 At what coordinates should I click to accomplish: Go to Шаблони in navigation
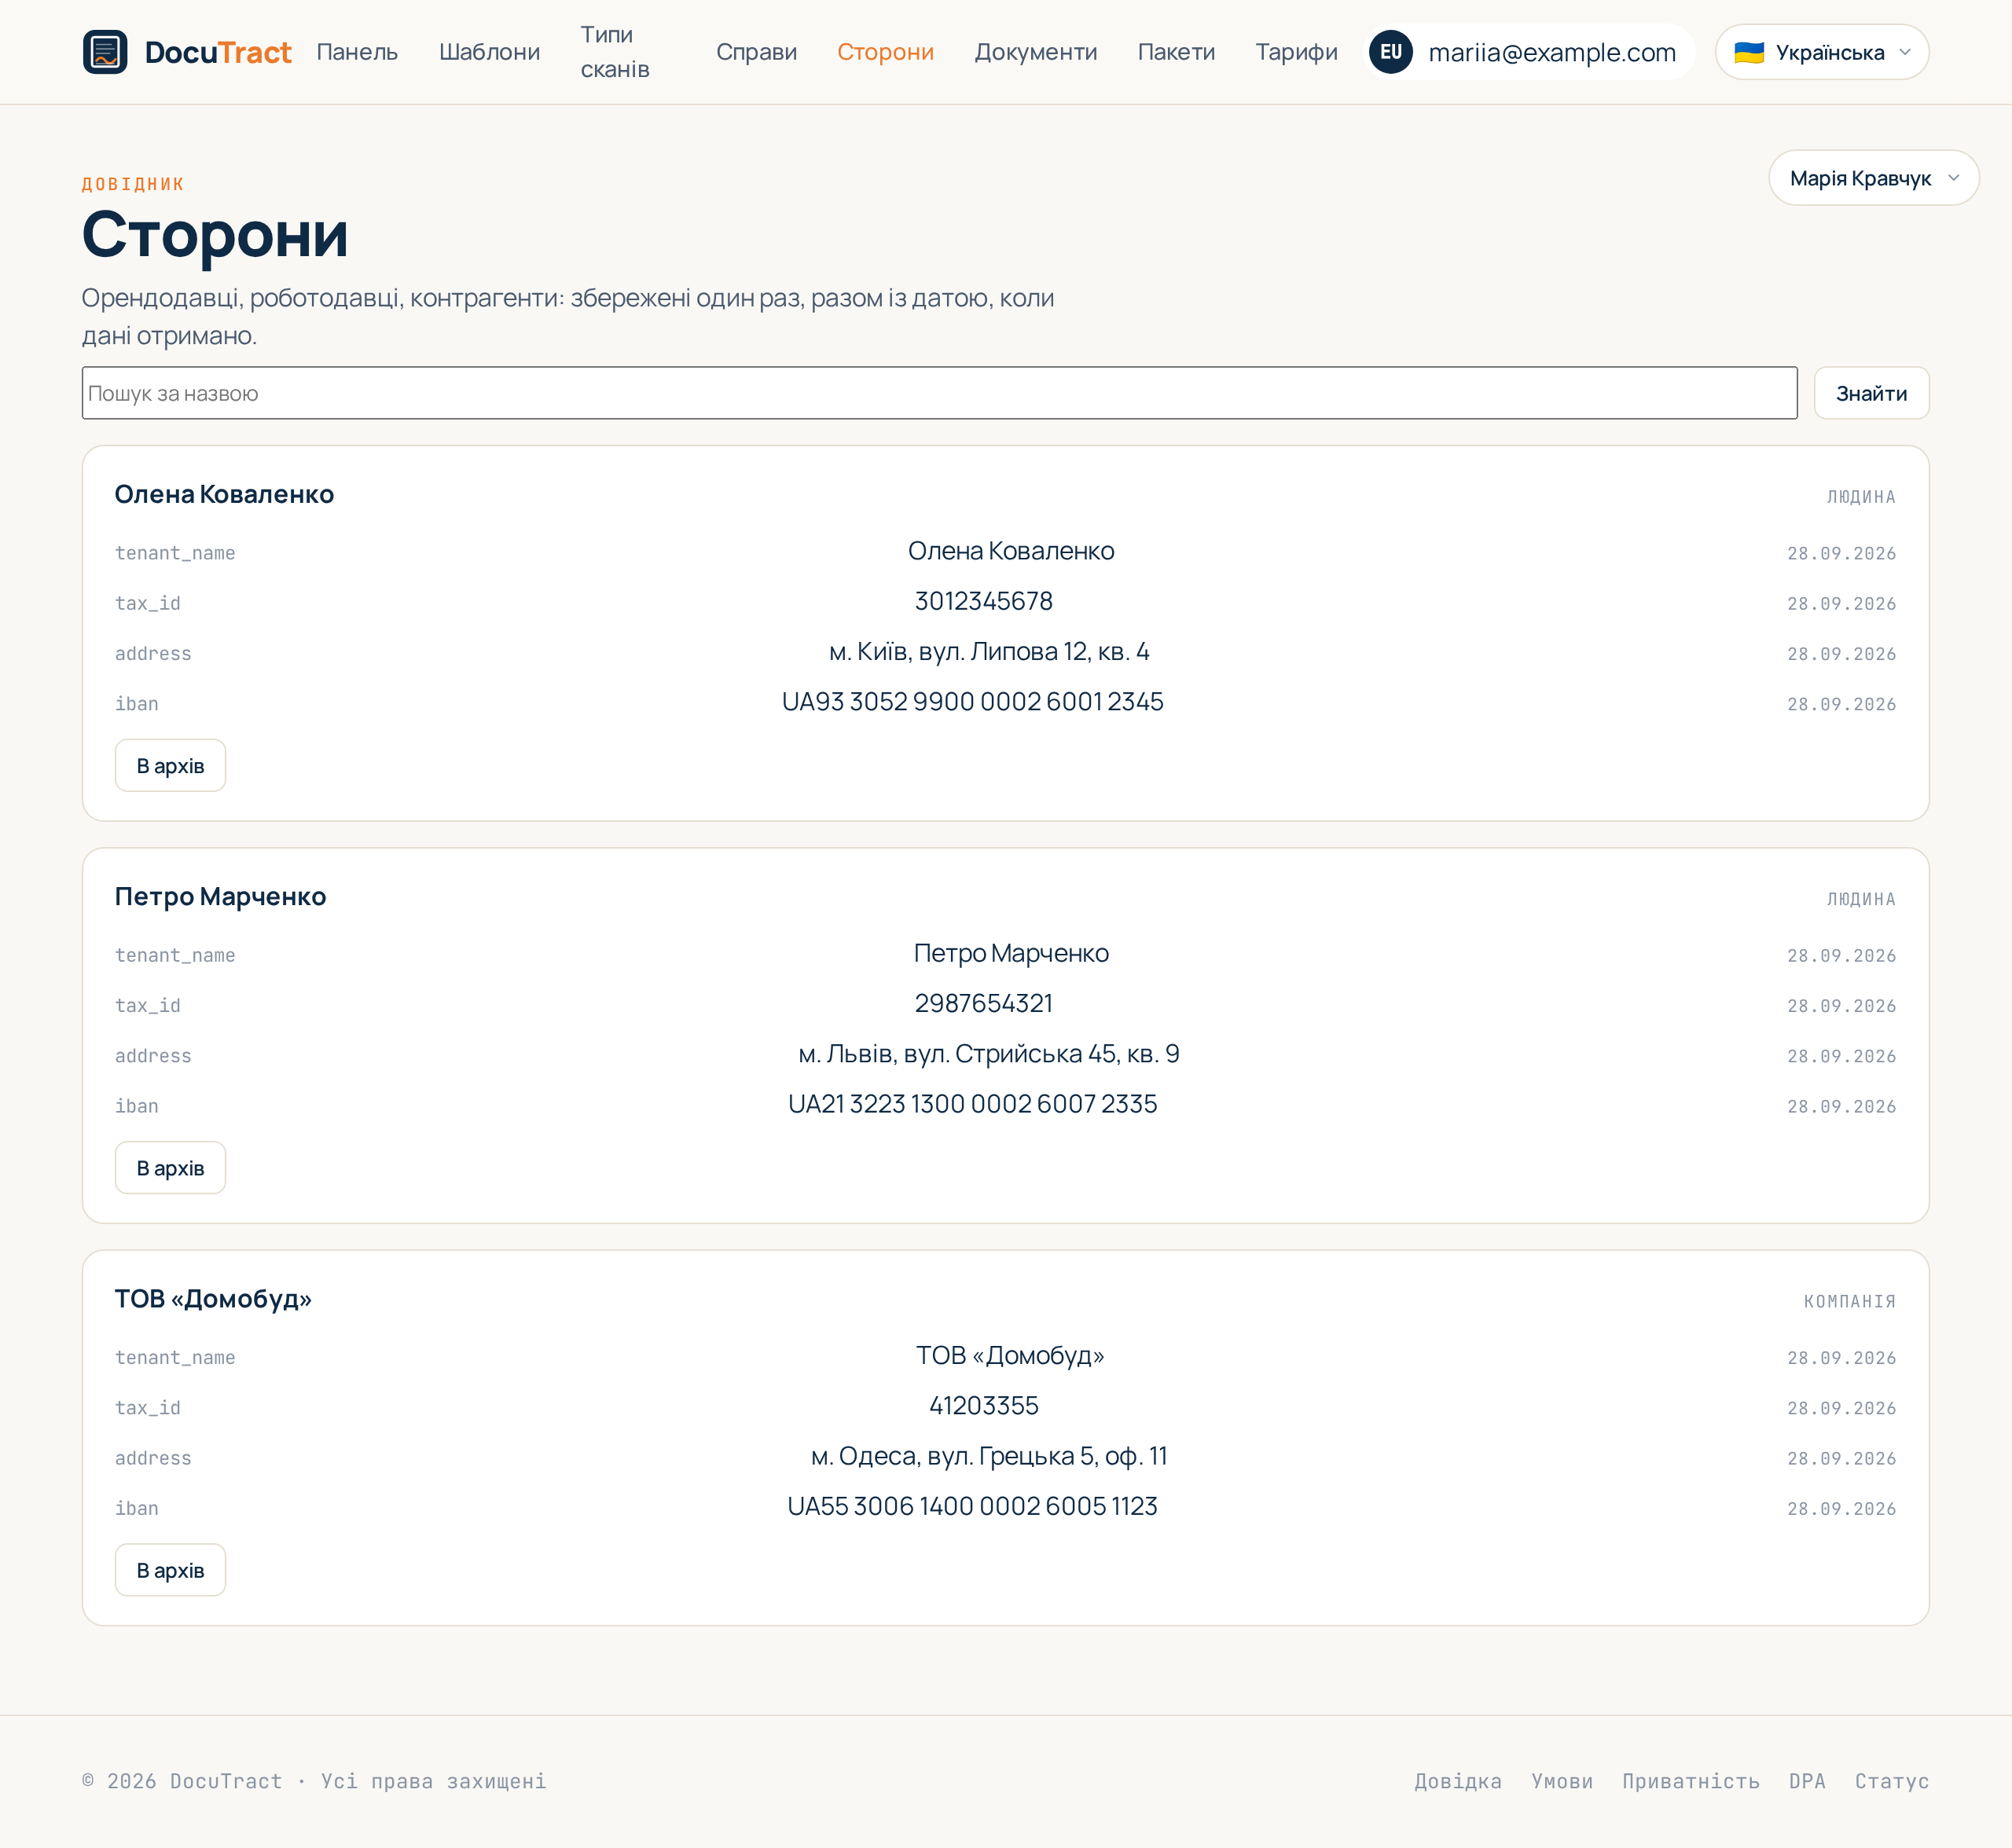pyautogui.click(x=489, y=52)
